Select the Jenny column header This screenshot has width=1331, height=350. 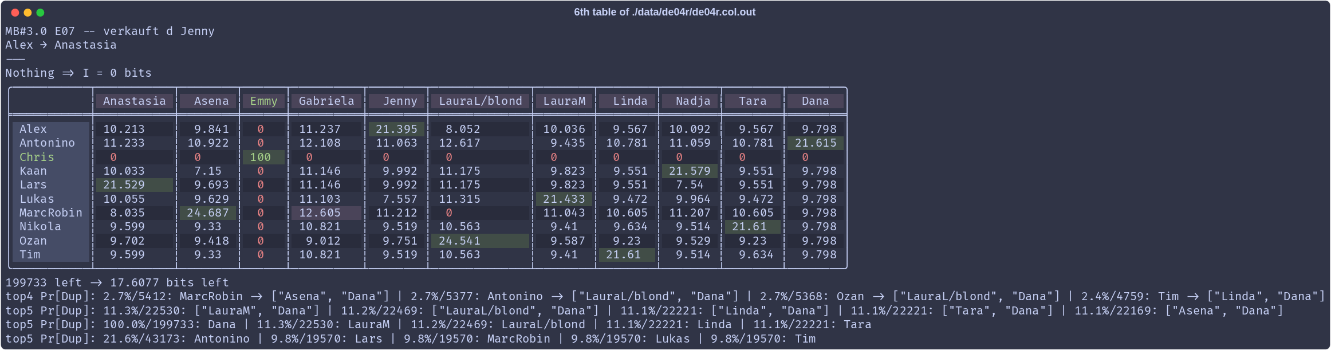(x=396, y=101)
